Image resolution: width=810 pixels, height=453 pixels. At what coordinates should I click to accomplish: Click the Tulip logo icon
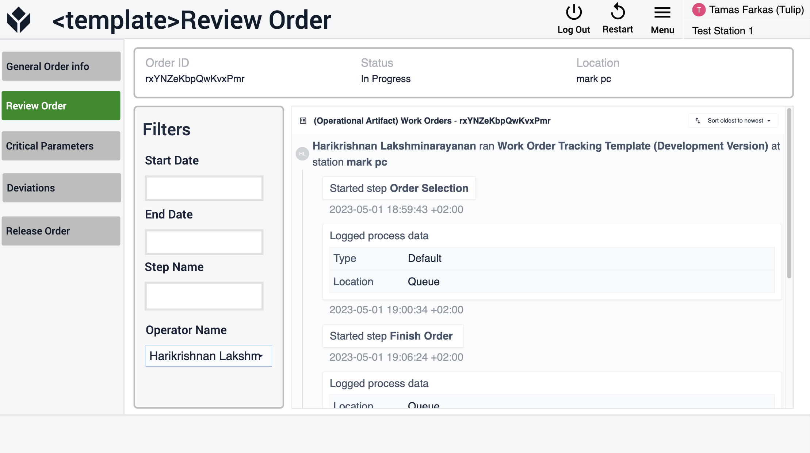pos(18,20)
